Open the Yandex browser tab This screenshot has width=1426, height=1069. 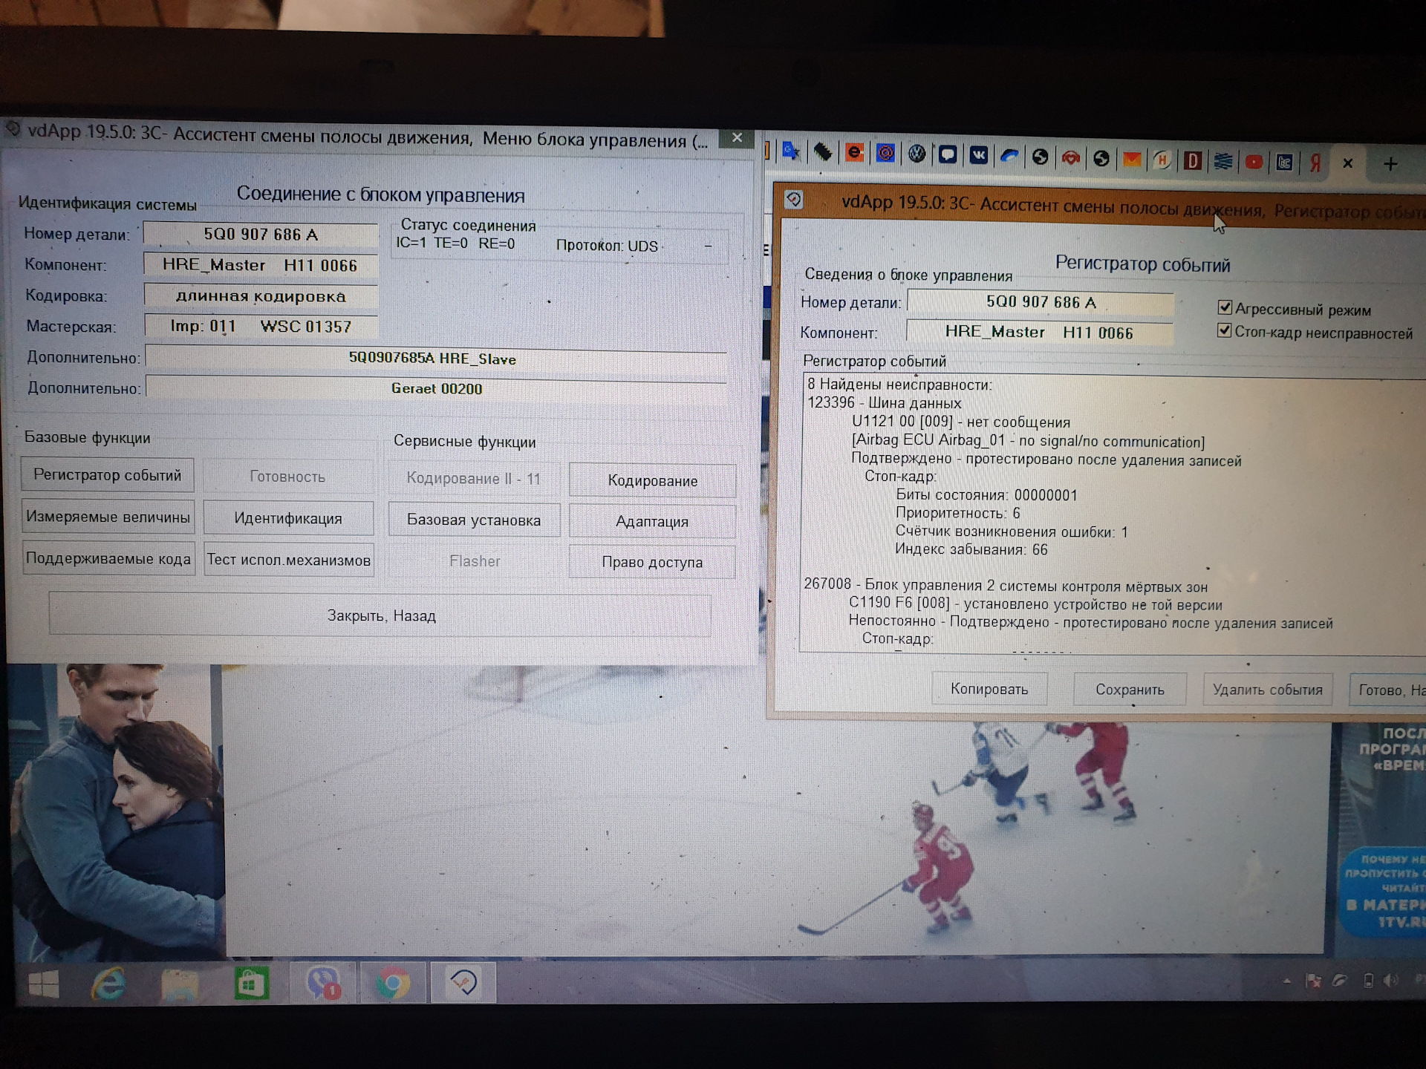coord(1315,162)
